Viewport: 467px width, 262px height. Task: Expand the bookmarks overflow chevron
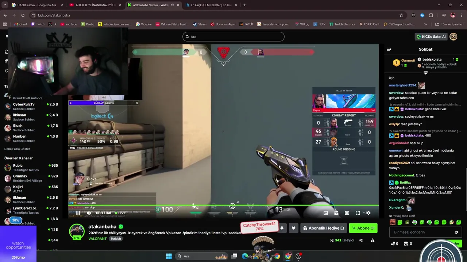click(x=425, y=24)
